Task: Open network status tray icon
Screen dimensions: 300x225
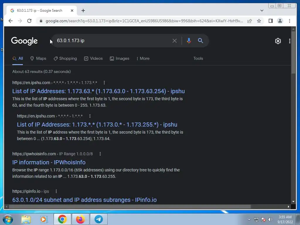Action: click(x=256, y=220)
